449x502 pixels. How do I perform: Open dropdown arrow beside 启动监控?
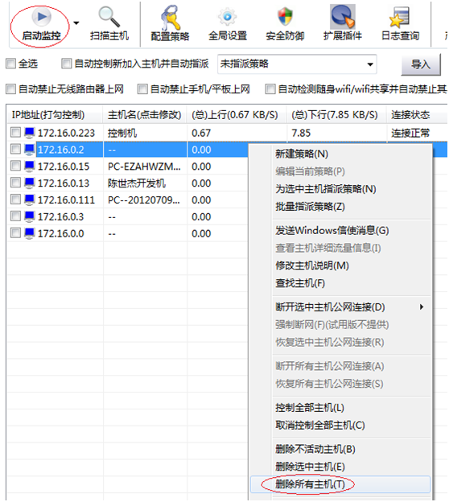click(x=76, y=23)
